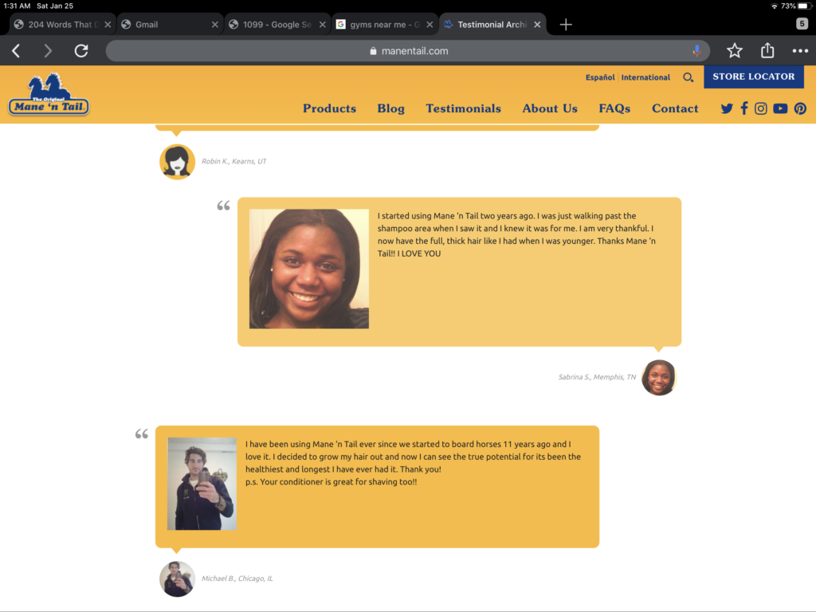Image resolution: width=816 pixels, height=612 pixels.
Task: Show the tab count overview button
Action: click(802, 23)
